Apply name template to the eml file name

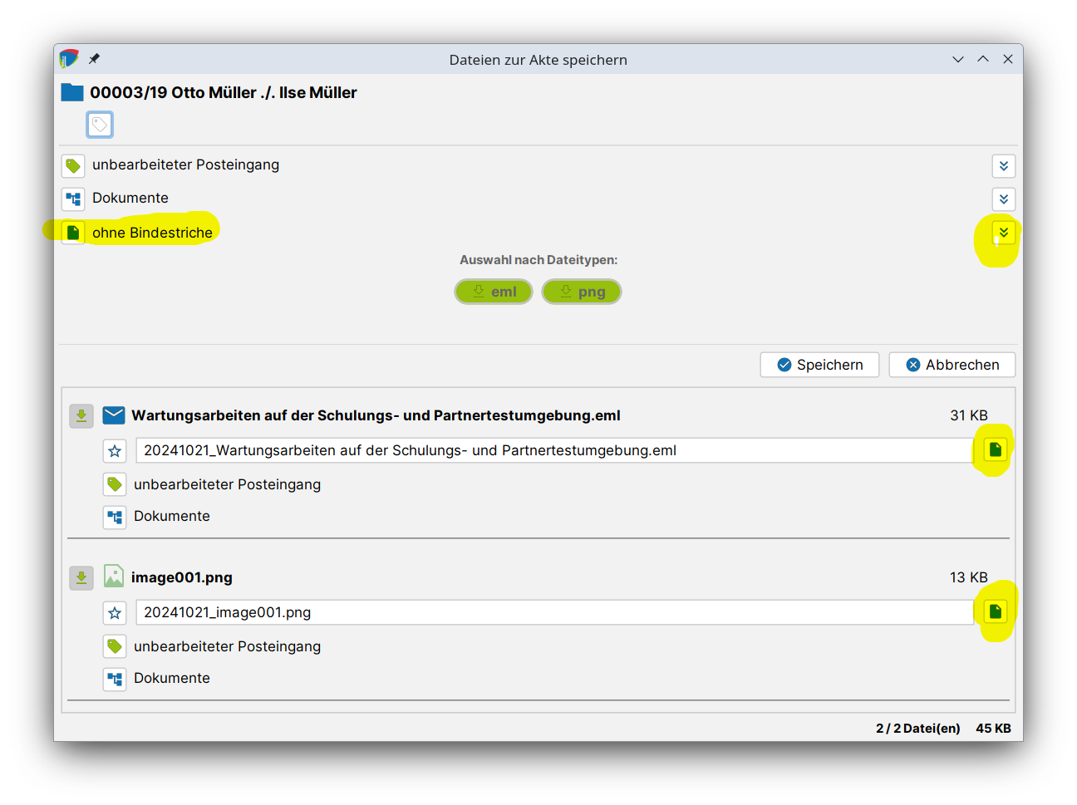[995, 449]
